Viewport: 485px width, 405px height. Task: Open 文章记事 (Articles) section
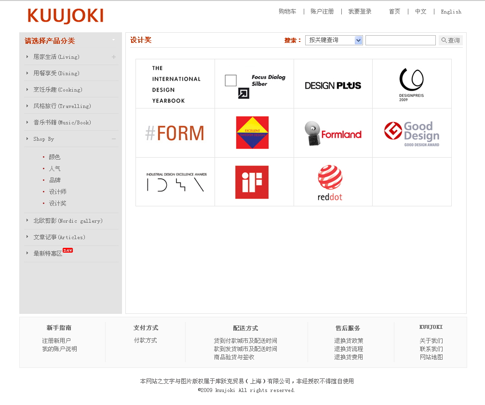pos(59,237)
